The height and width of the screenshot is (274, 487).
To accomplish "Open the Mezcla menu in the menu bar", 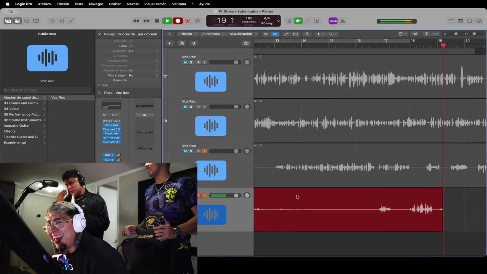I will [132, 4].
